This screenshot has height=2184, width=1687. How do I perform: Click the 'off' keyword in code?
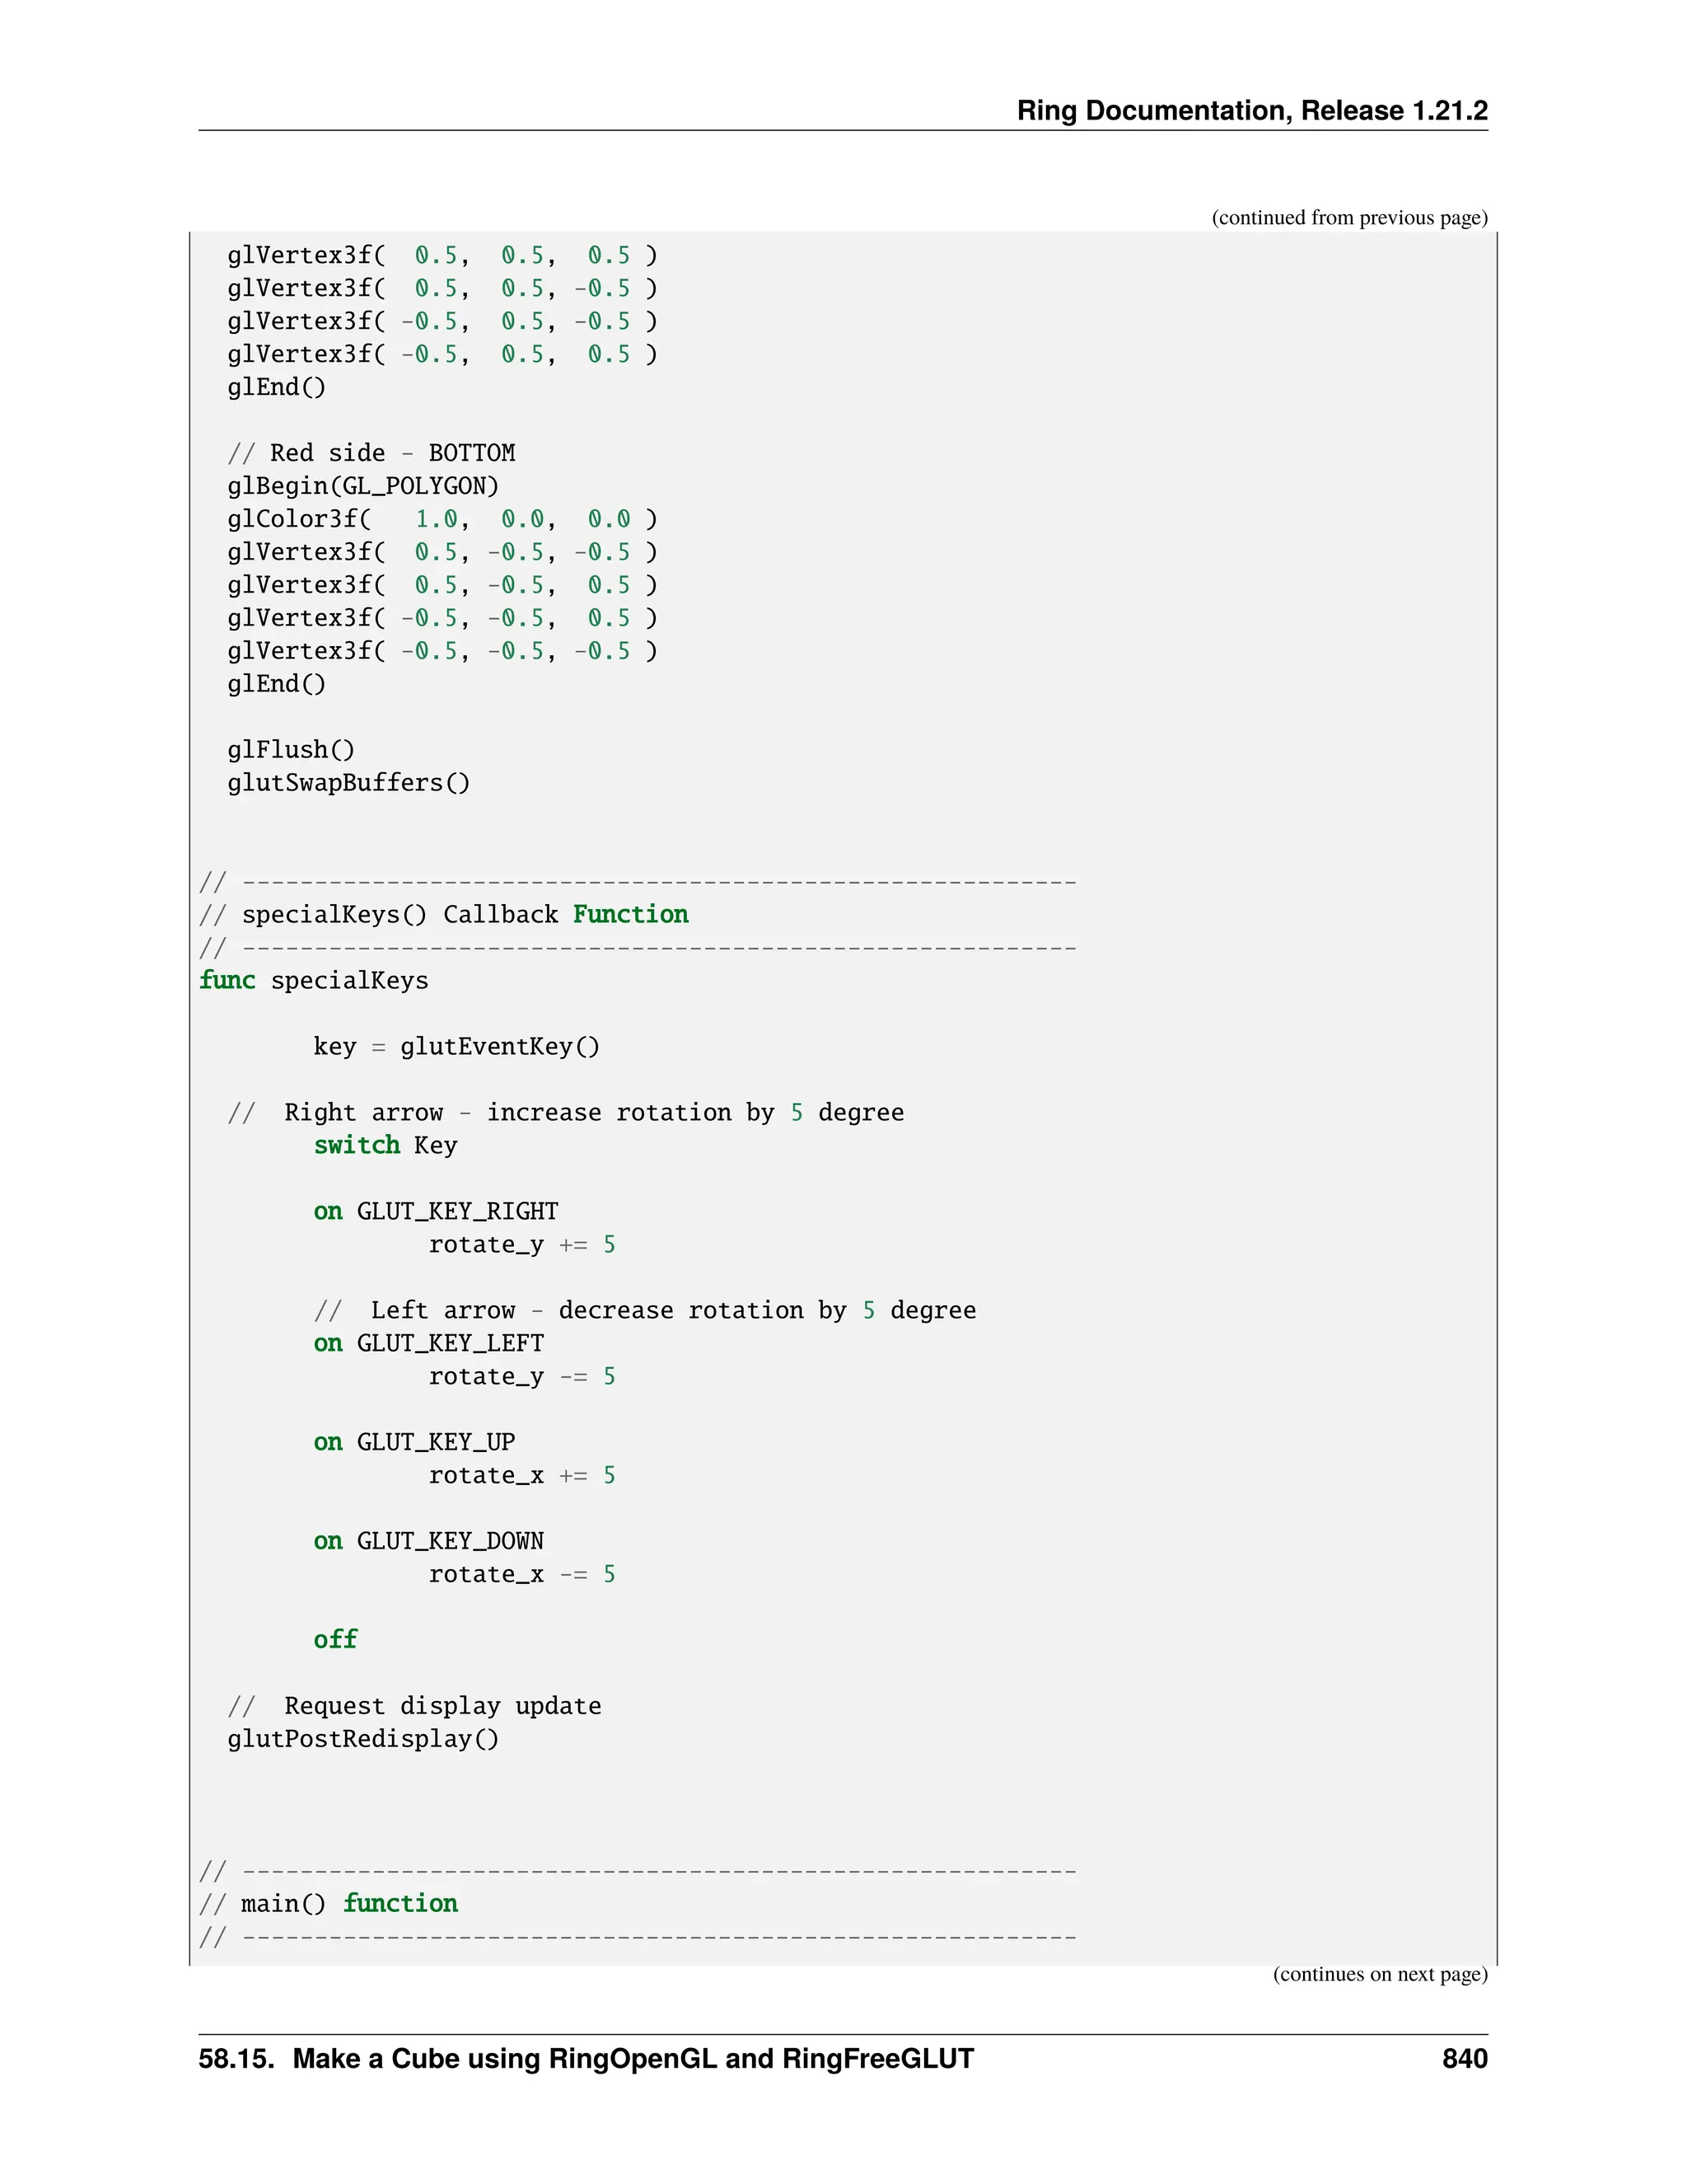(x=334, y=1639)
